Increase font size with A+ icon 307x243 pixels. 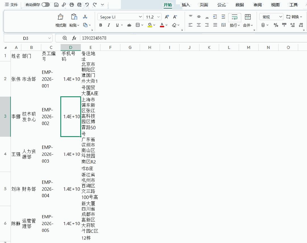(x=167, y=17)
